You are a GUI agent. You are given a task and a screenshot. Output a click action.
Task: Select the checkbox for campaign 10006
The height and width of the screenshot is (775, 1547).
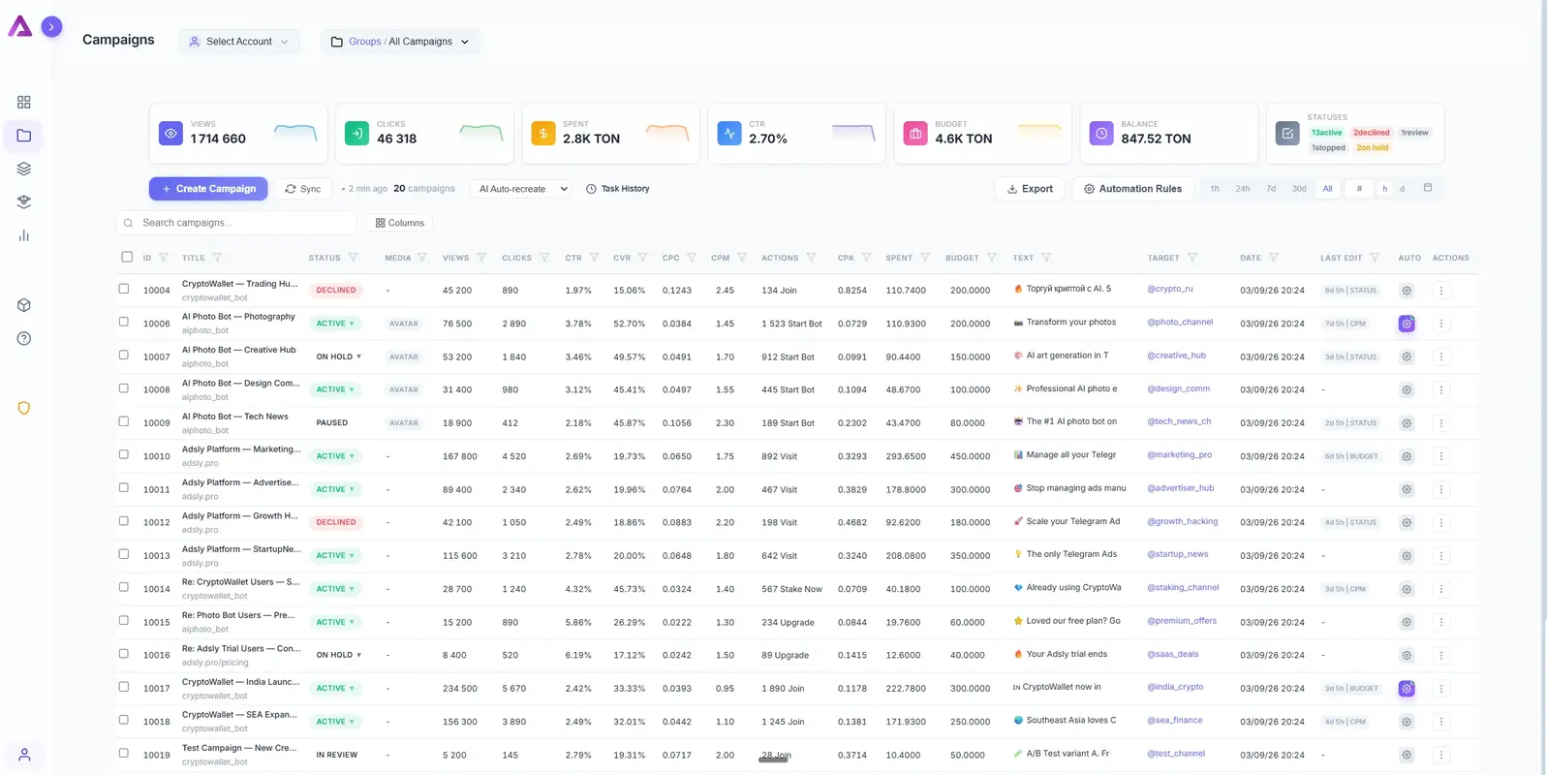point(123,322)
